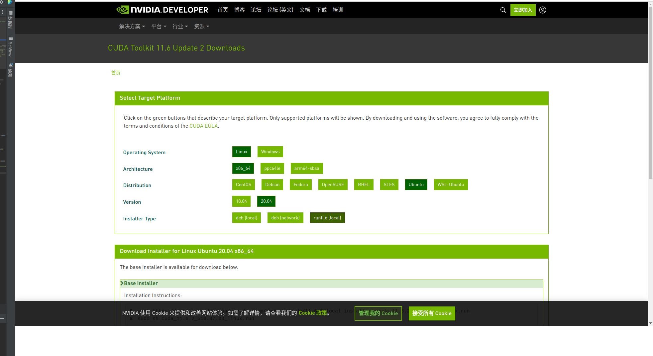Screen dimensions: 653x356
Task: Click 接受所有 Cookie button
Action: pyautogui.click(x=432, y=313)
